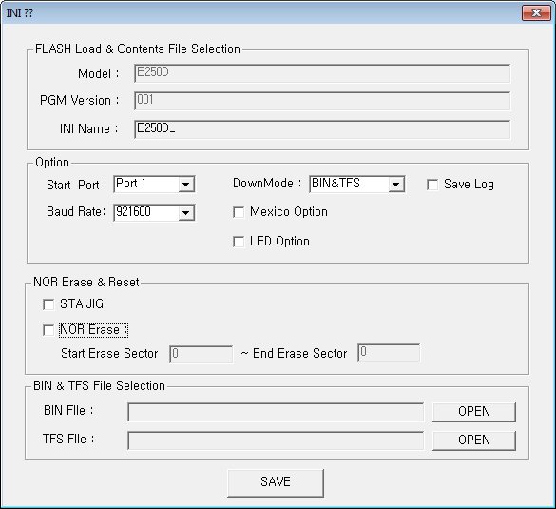Click the SAVE button
Viewport: 556px width, 509px height.
click(276, 482)
